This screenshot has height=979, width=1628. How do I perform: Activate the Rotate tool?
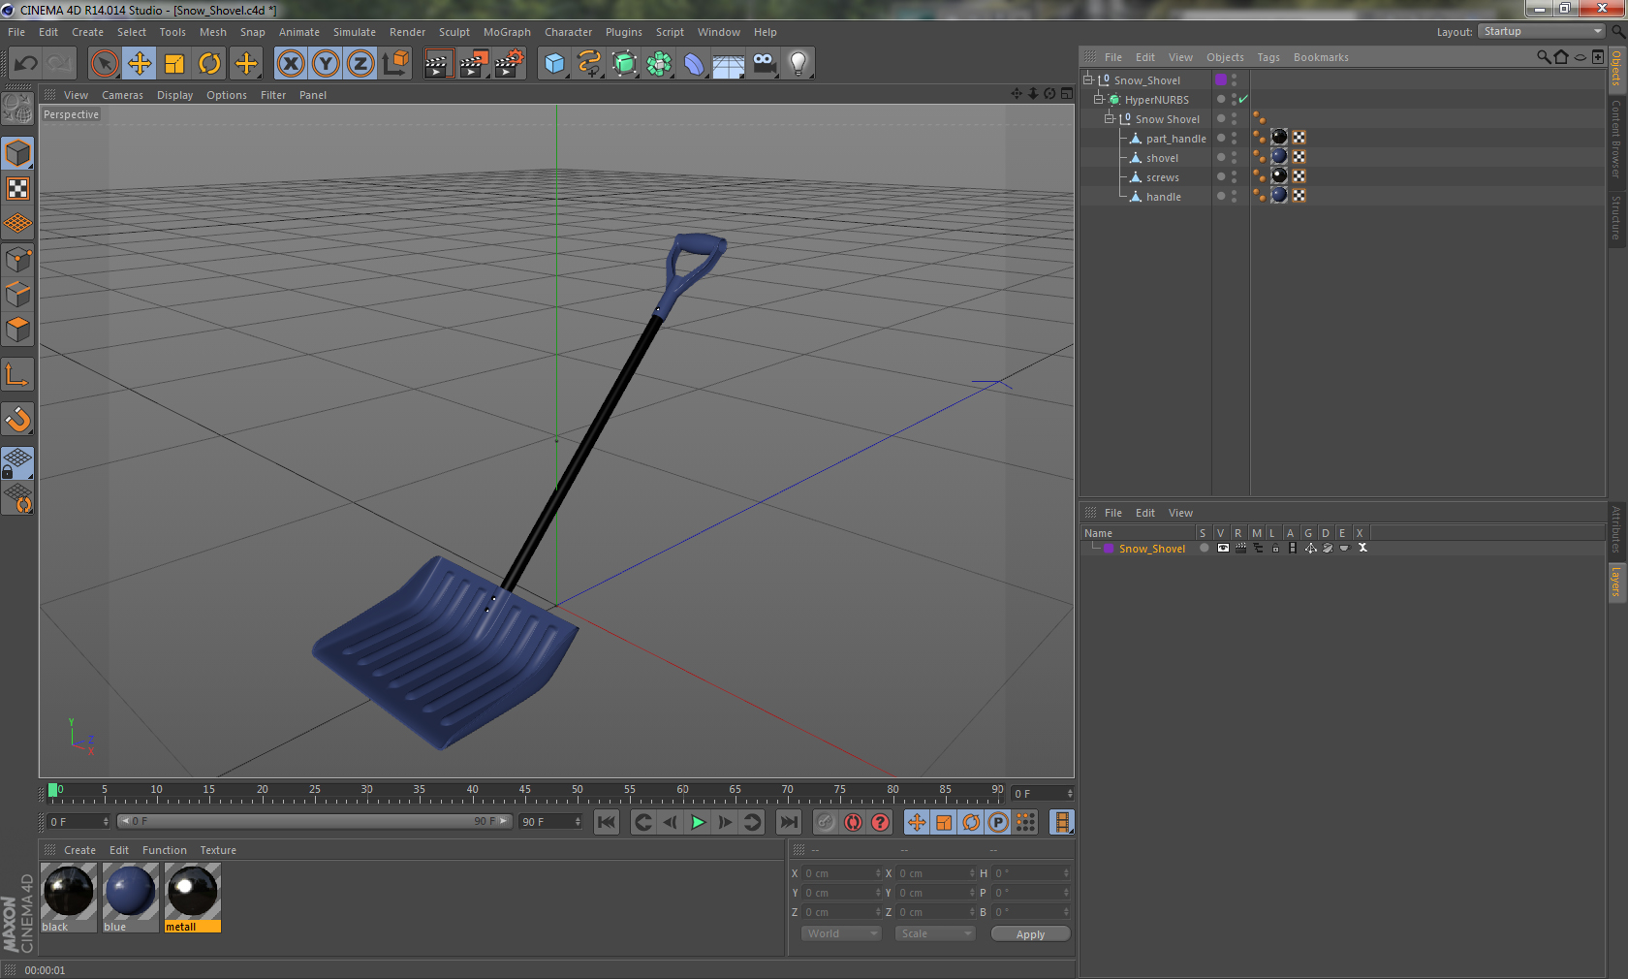point(209,64)
